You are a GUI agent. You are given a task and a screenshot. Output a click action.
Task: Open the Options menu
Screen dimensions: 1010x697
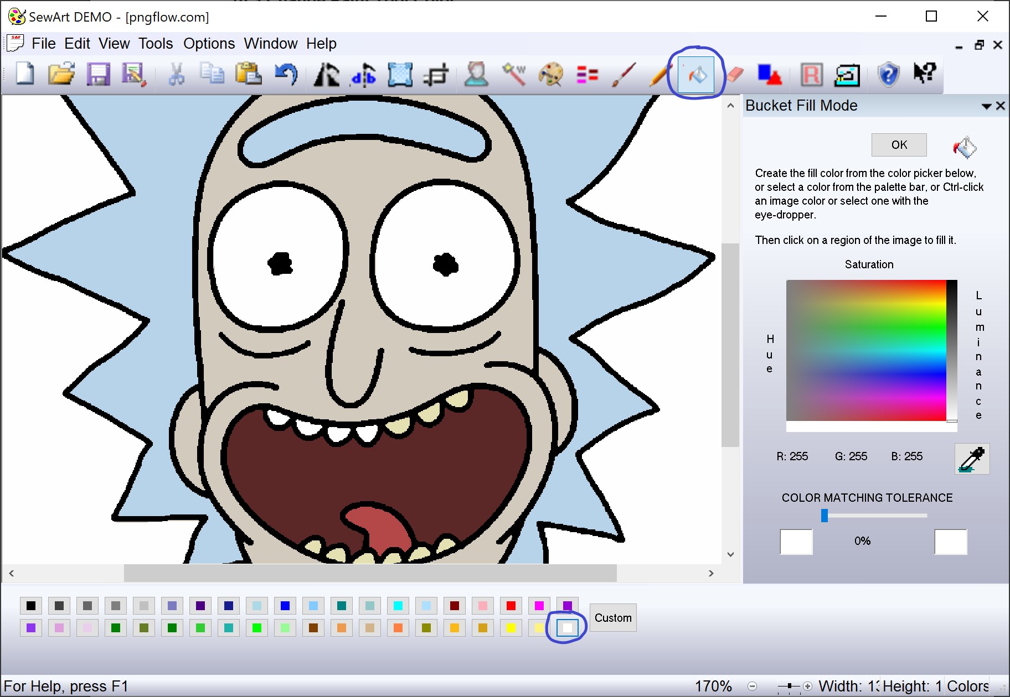(x=209, y=43)
